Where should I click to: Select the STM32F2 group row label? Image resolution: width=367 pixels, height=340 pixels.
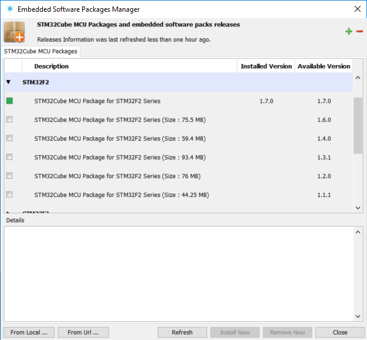pos(36,83)
